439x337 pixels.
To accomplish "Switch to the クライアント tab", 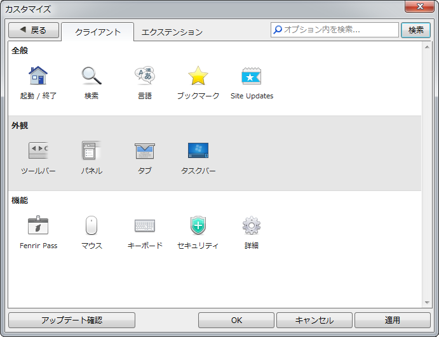I will pos(97,32).
